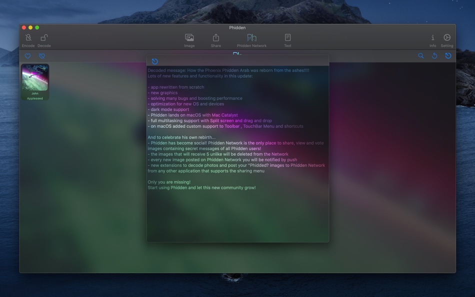Minimize Phidden window with yellow button

click(30, 27)
